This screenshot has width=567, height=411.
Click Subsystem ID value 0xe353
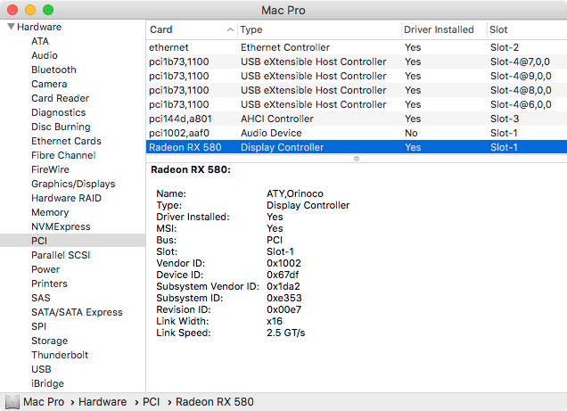(x=284, y=298)
